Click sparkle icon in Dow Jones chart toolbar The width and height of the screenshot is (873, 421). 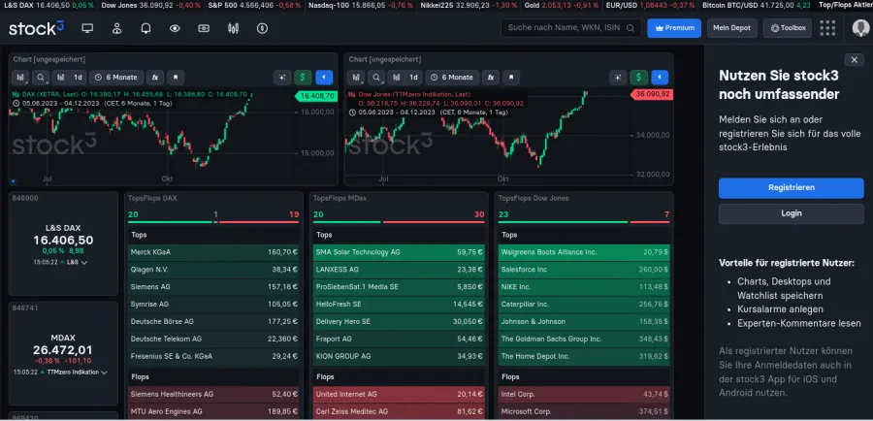[x=618, y=78]
